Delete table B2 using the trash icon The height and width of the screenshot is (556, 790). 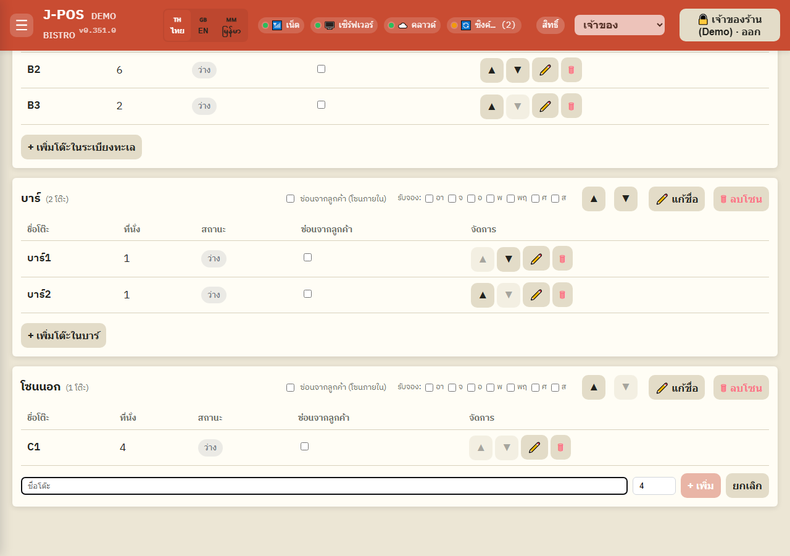(x=572, y=70)
